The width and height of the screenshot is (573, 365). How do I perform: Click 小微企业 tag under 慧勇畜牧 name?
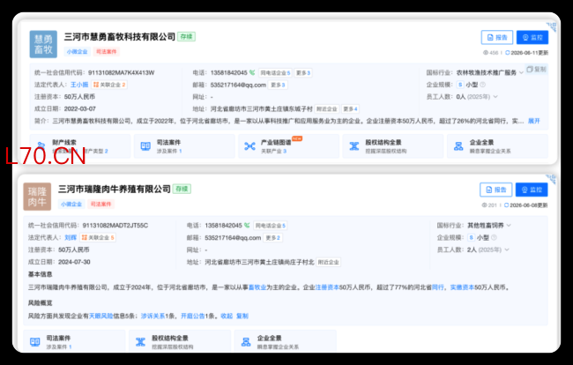coord(77,52)
